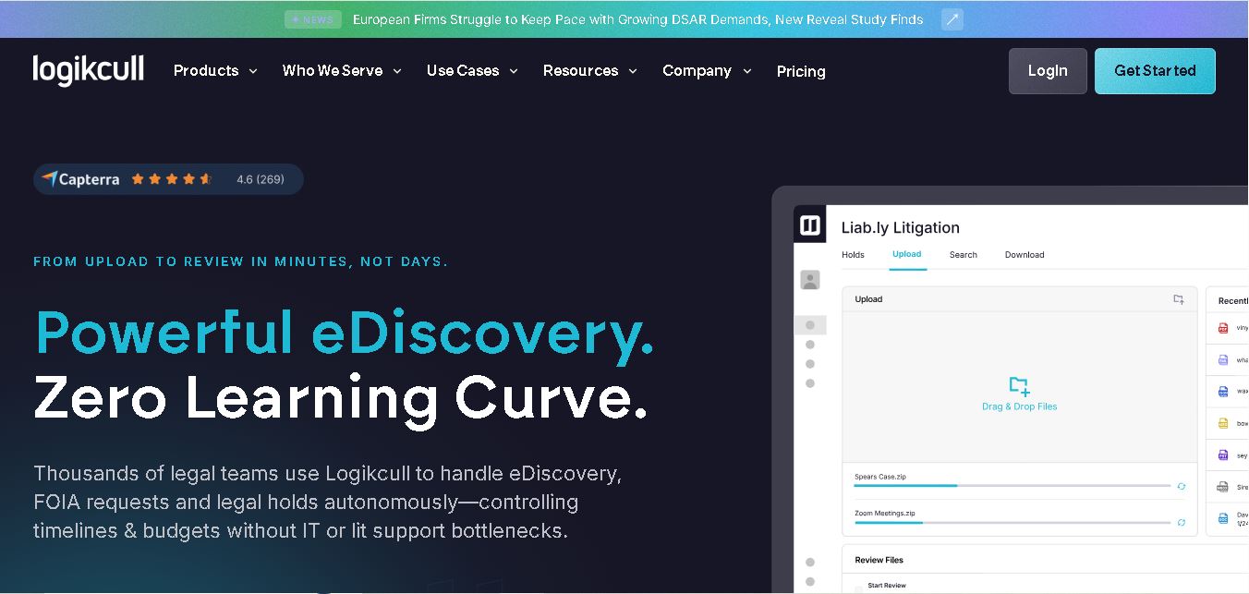Click the Zoom Meetings.zip upload progress bar
1249x594 pixels.
[x=1013, y=523]
